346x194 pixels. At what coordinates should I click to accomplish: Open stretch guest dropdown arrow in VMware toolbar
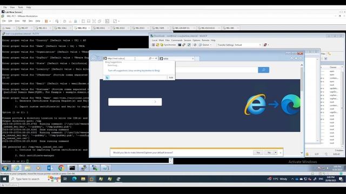point(119,21)
